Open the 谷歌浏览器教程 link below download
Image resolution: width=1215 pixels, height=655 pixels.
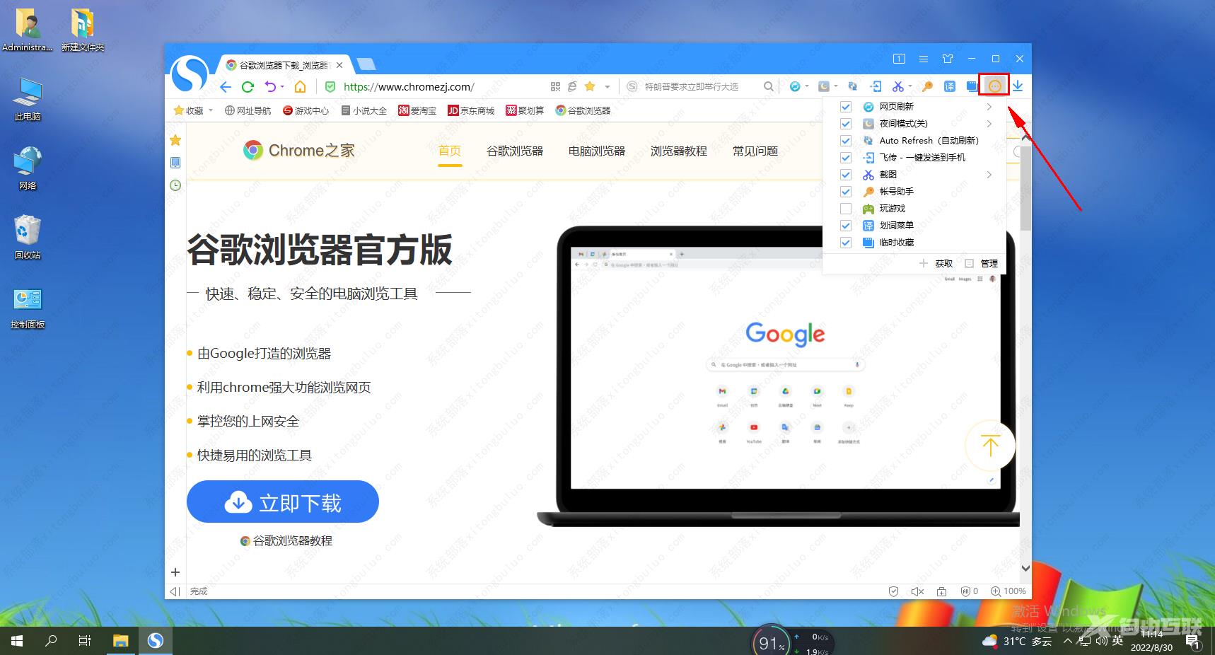286,541
